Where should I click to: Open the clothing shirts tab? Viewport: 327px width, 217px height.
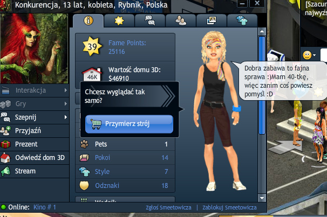point(242,20)
